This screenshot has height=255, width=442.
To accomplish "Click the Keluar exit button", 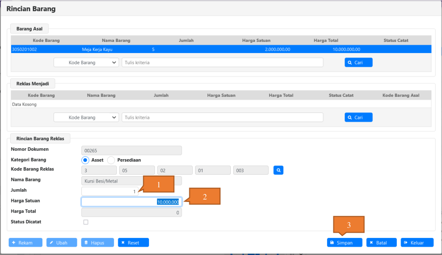I will pyautogui.click(x=417, y=242).
